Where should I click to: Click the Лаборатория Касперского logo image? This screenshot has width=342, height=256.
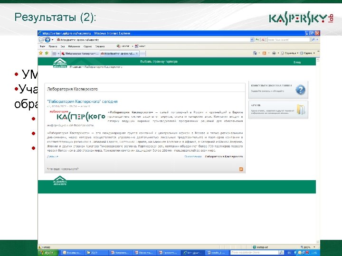(x=77, y=116)
